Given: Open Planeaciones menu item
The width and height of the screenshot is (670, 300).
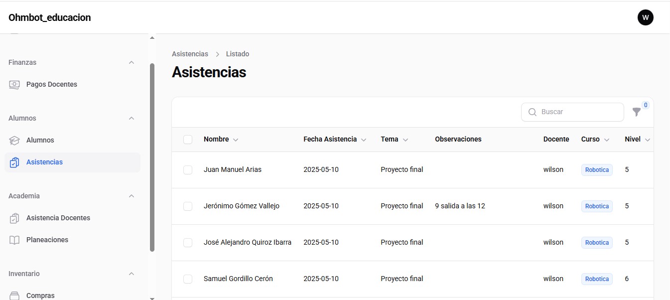Looking at the screenshot, I should pyautogui.click(x=72, y=240).
